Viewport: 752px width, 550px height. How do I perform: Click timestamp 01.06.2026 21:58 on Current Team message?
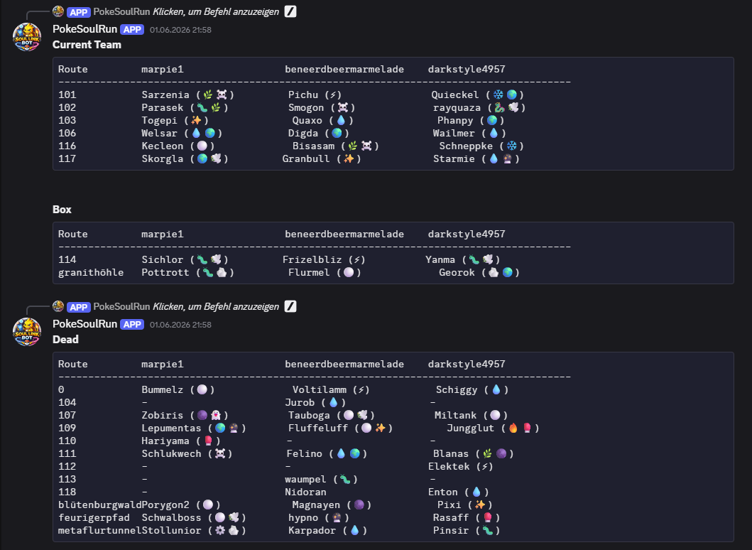point(180,31)
